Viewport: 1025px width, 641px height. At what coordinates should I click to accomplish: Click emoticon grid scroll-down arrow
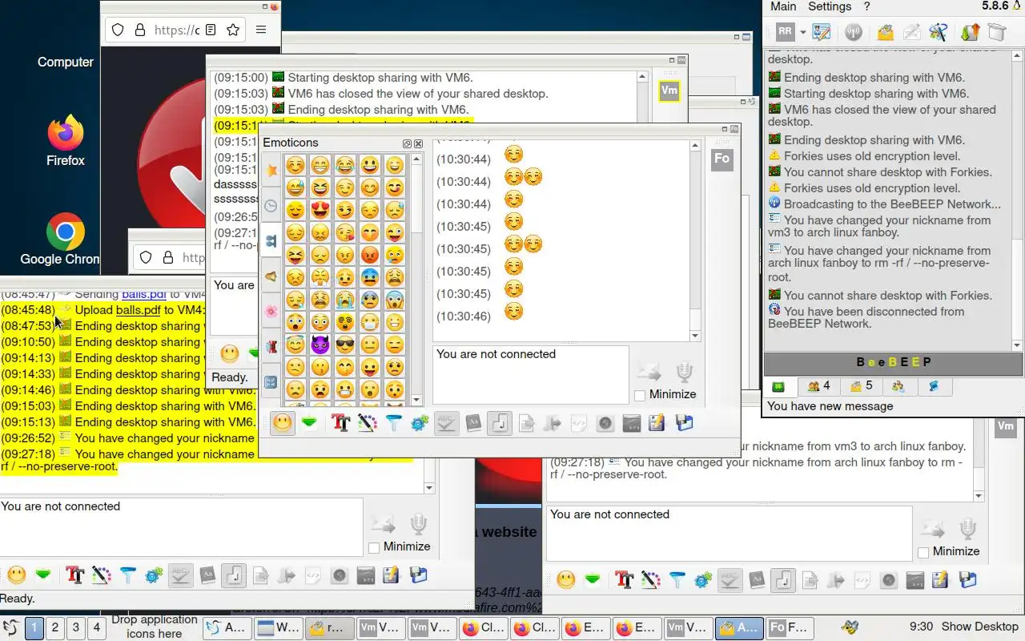coord(416,400)
